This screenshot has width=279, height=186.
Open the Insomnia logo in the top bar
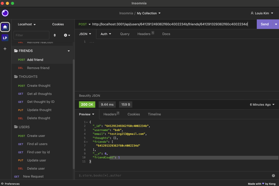tap(5, 13)
